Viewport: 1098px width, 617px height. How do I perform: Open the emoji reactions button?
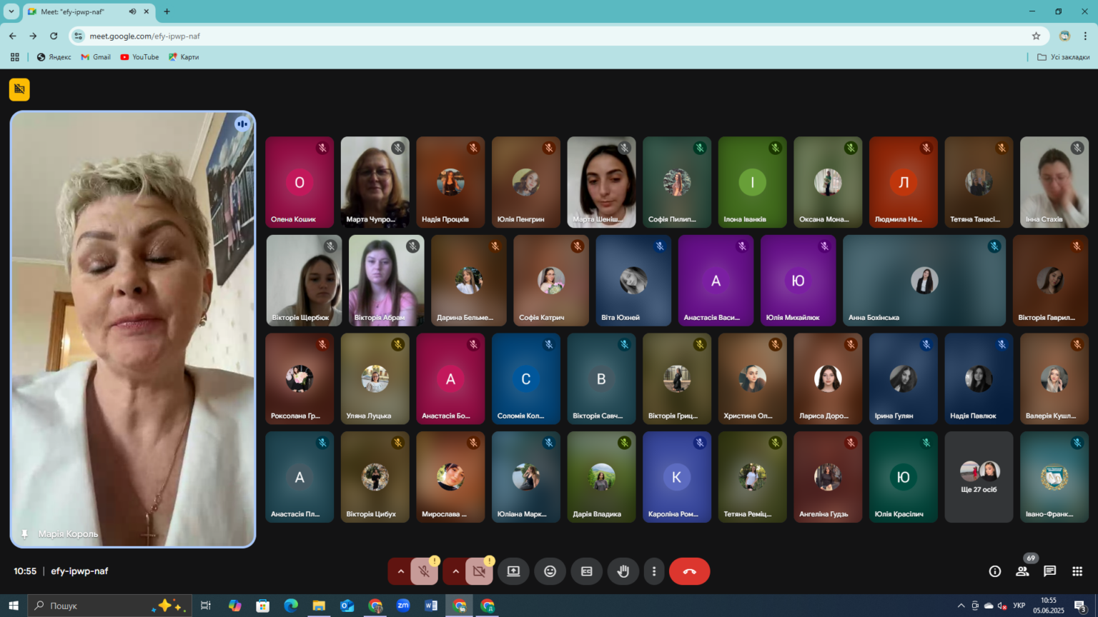point(550,571)
